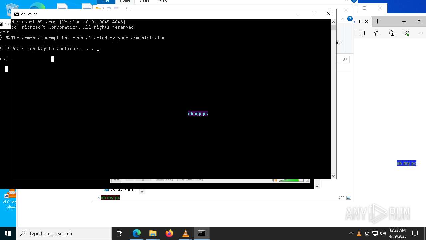Viewport: 426px width, 240px height.
Task: Open the Home tab in File Explorer ribbon
Action: pyautogui.click(x=125, y=1)
